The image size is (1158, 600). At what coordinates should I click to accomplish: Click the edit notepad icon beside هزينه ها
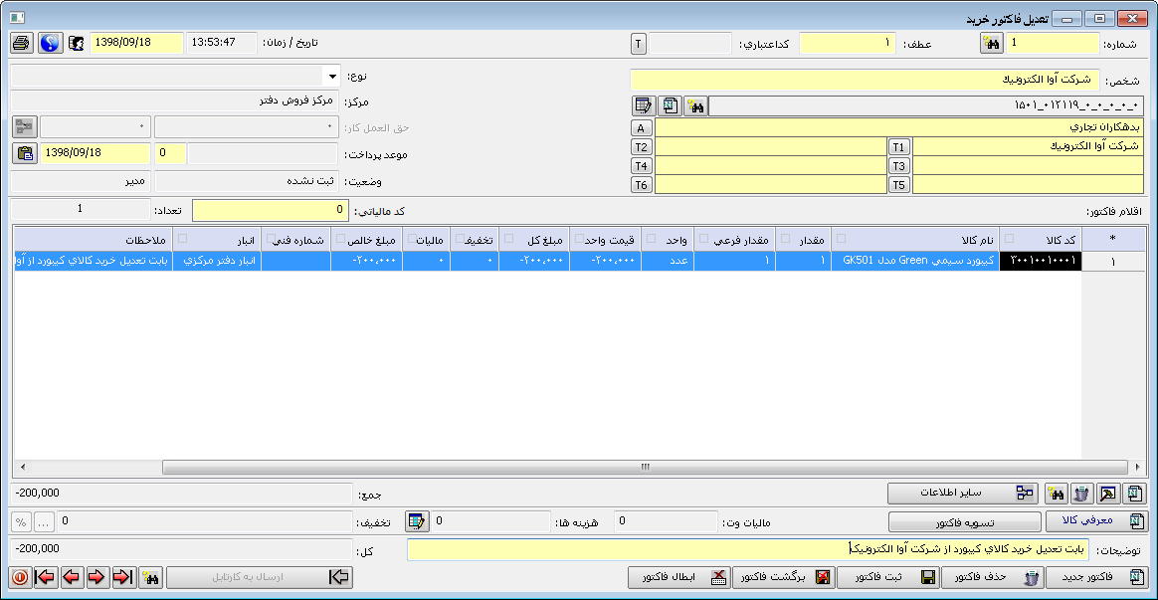click(x=417, y=520)
